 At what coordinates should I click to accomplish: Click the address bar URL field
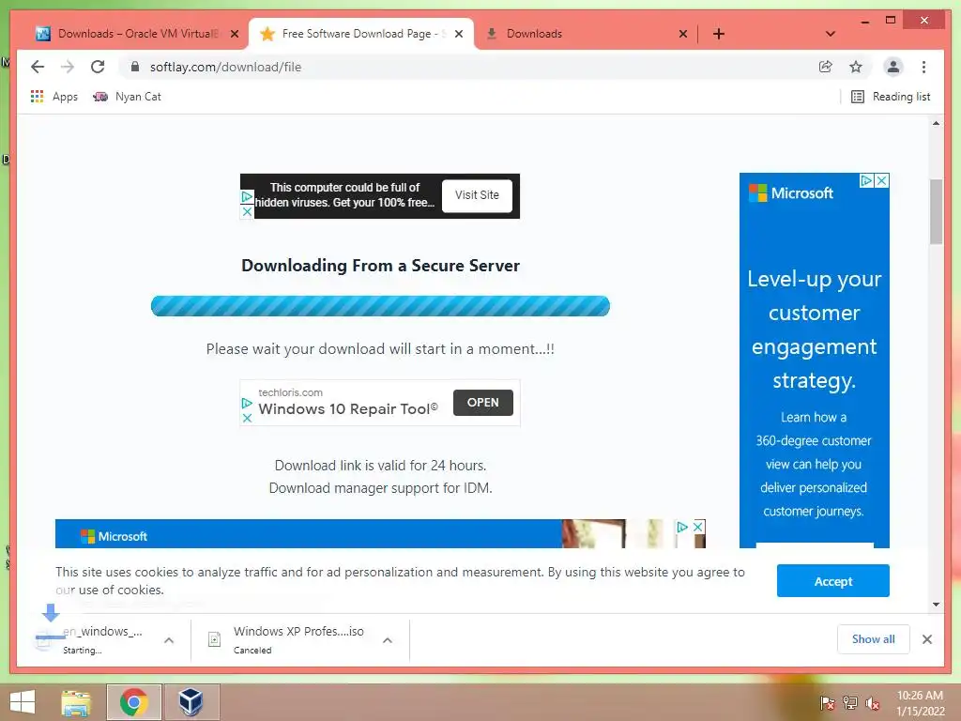472,67
